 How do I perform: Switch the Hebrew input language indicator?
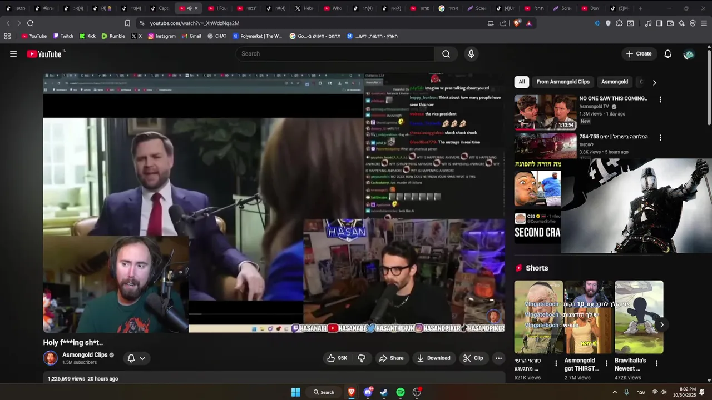(641, 392)
